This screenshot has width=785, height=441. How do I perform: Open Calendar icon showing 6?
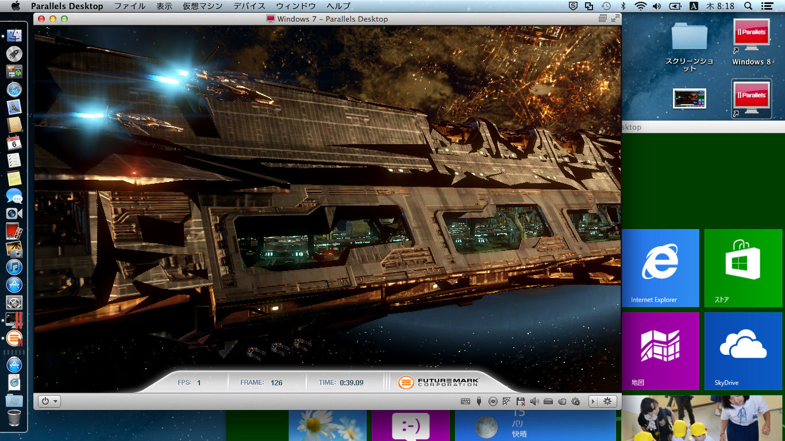[x=14, y=142]
